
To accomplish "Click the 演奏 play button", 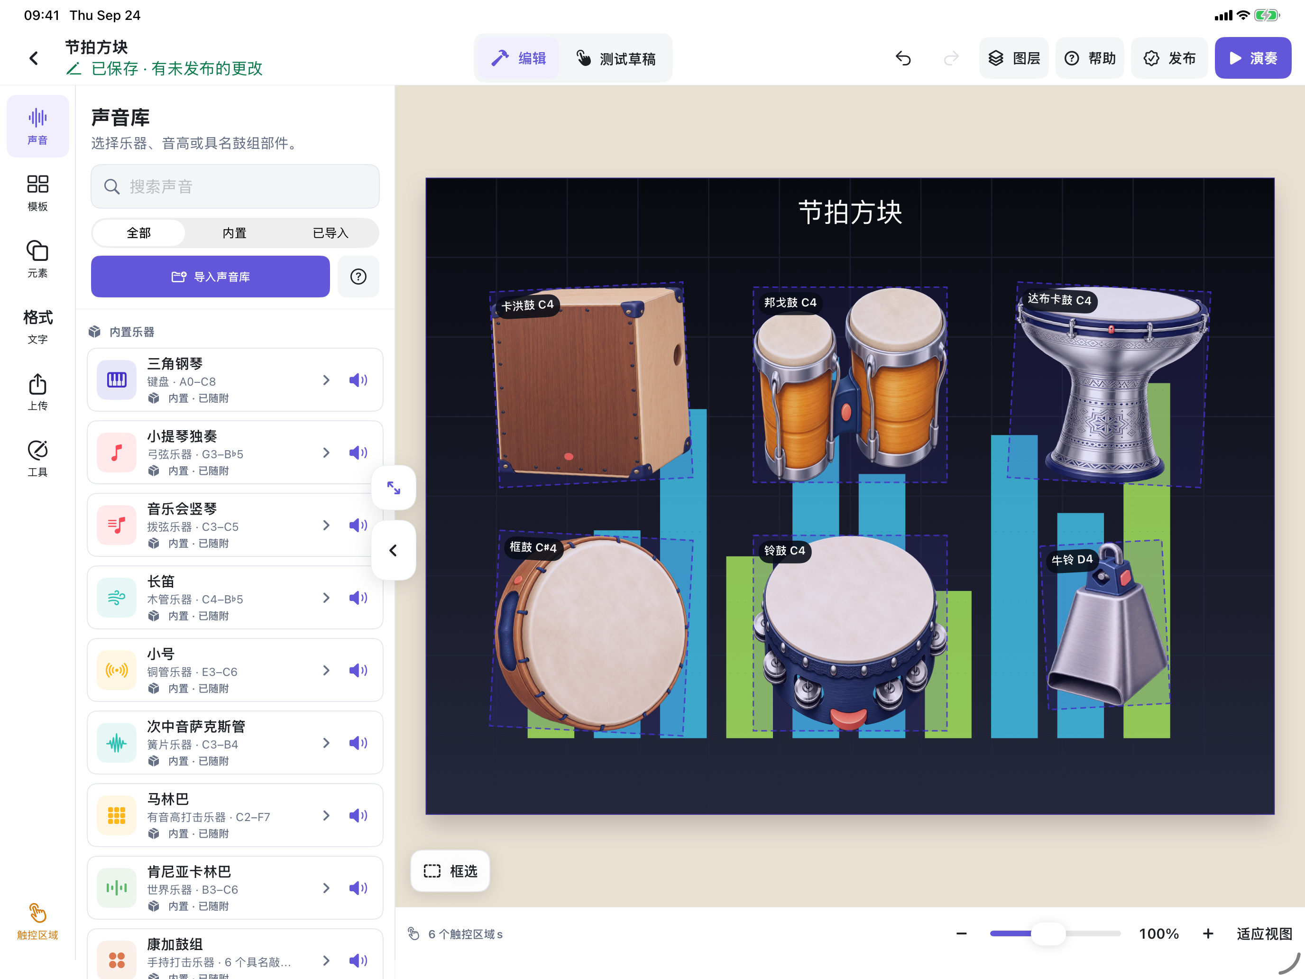I will point(1252,58).
